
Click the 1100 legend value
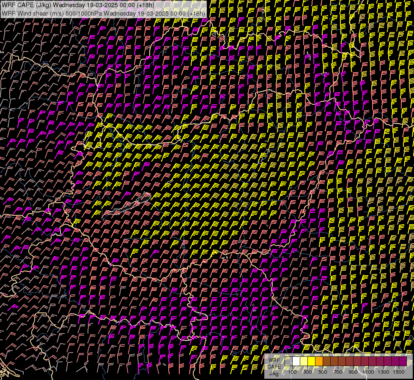[368, 372]
